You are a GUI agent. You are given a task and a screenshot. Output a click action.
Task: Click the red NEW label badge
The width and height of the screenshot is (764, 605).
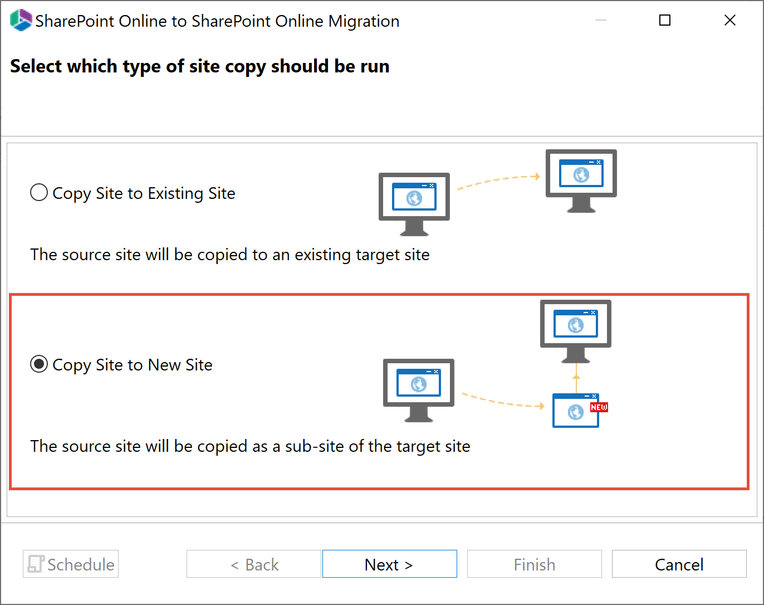(599, 407)
